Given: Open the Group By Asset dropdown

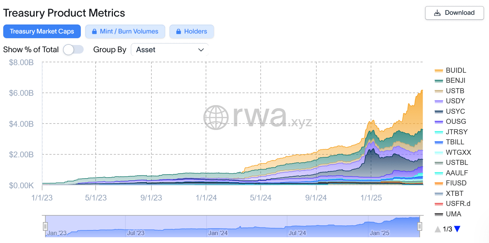Looking at the screenshot, I should [169, 50].
